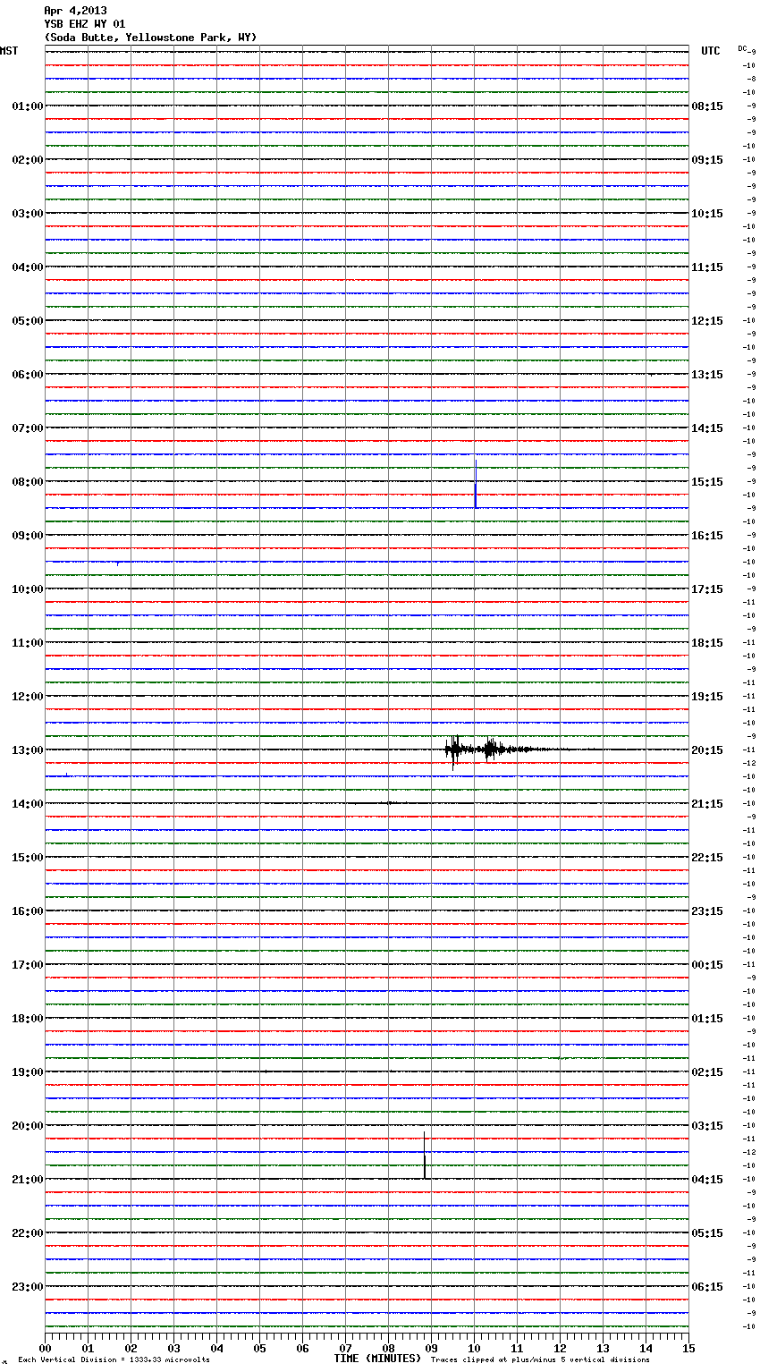This screenshot has width=760, height=1372.
Task: Click the 10:00 MST row label
Action: (27, 589)
